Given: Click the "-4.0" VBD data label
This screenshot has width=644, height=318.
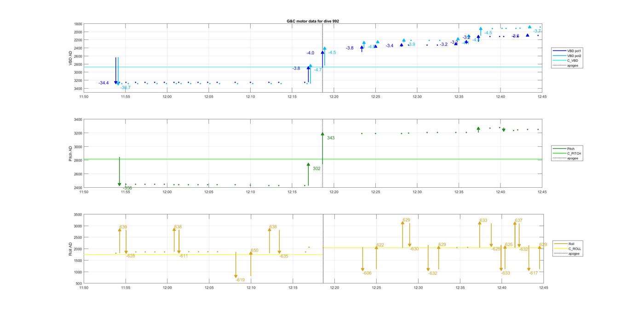Looking at the screenshot, I should [310, 53].
